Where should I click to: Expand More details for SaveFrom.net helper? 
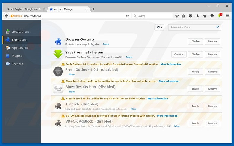pos(129,57)
